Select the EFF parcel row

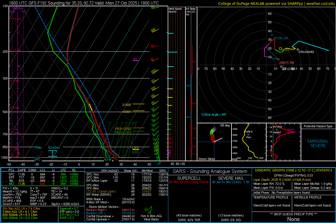[x=43, y=177]
